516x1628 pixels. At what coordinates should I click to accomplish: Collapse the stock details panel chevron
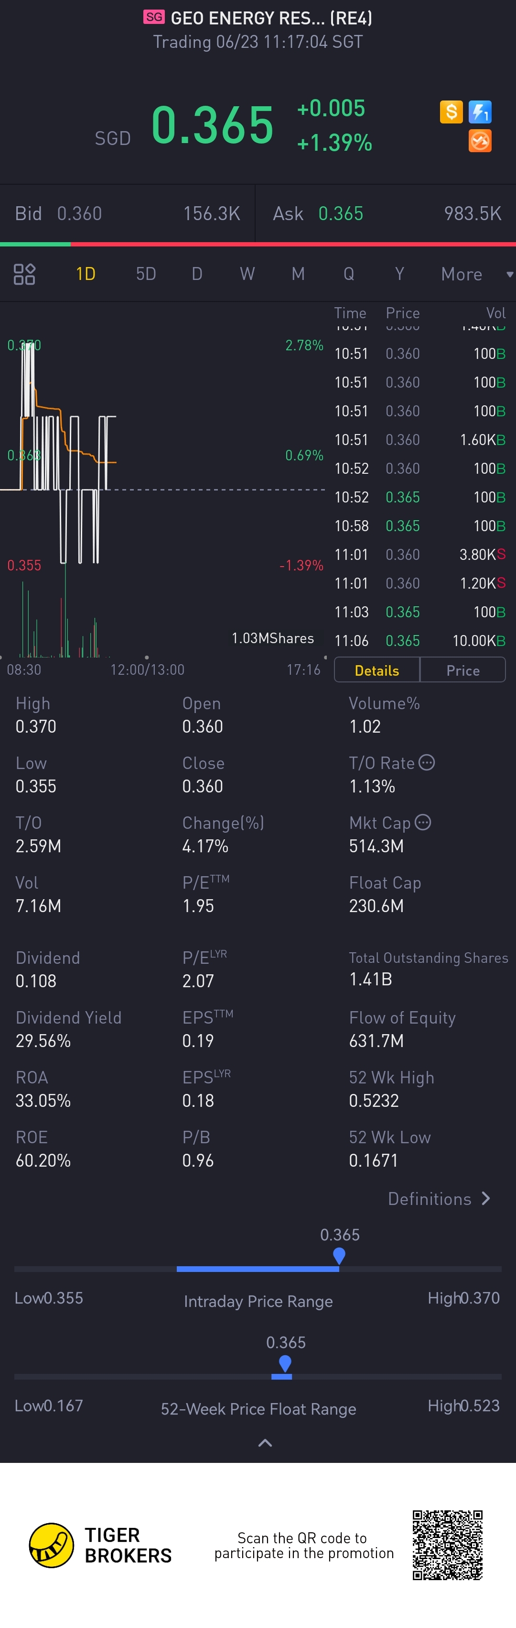tap(265, 1442)
